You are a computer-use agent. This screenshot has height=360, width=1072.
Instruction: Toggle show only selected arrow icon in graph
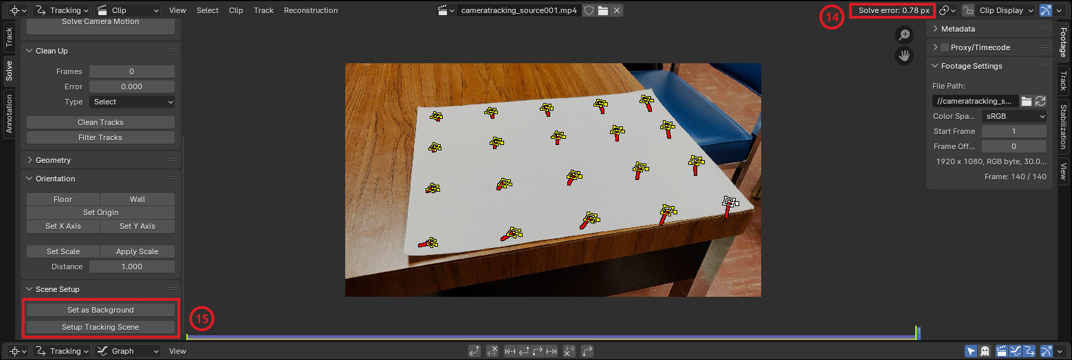coord(971,351)
